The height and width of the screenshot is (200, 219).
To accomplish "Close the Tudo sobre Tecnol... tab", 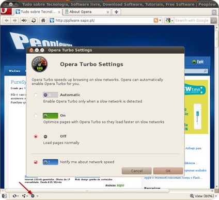I will (59, 12).
